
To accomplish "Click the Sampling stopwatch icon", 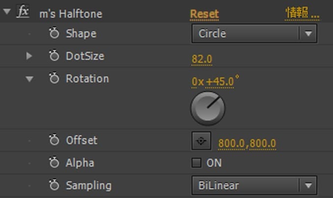I will [54, 186].
